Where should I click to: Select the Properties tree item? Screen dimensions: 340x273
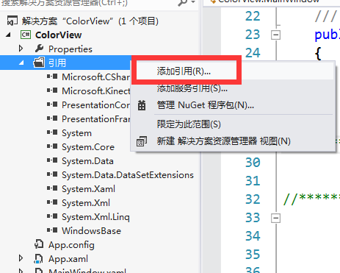click(x=70, y=49)
